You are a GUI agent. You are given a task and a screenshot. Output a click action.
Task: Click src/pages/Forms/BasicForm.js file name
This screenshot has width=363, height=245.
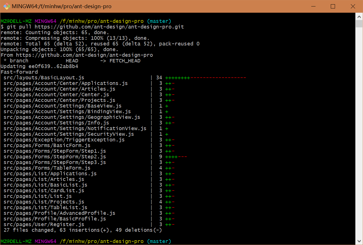point(47,145)
